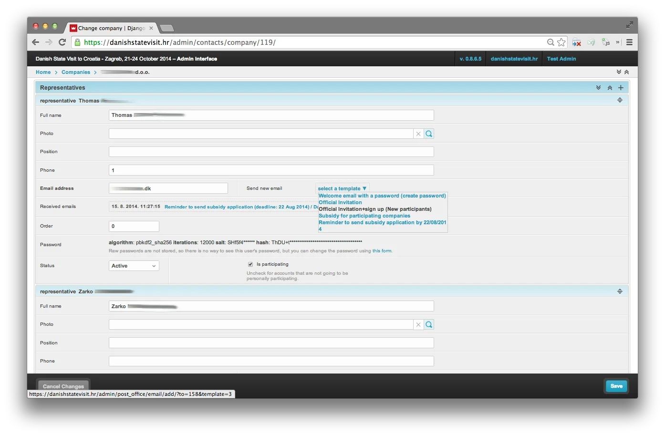Screen dimensions: 665x436
Task: Open the 'this form' password change link
Action: (x=382, y=251)
